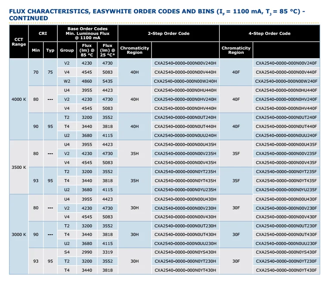Click the CCT Range column header
This screenshot has width=328, height=282.
[x=19, y=42]
